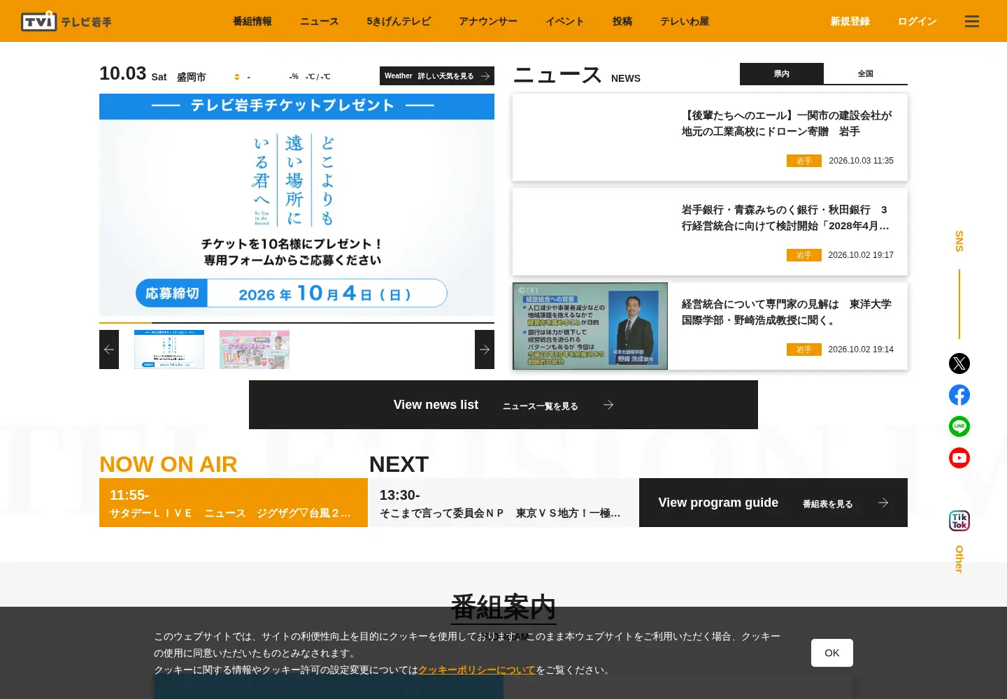Click 新規登録 sign-up link
1007x699 pixels.
point(850,22)
